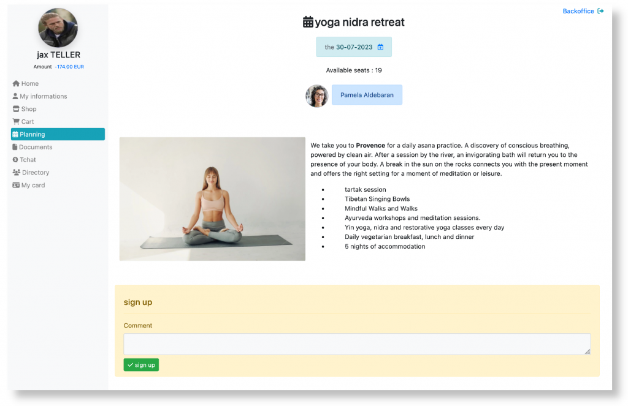Click the 30-07-2023 date badge
This screenshot has width=628, height=406.
point(354,47)
